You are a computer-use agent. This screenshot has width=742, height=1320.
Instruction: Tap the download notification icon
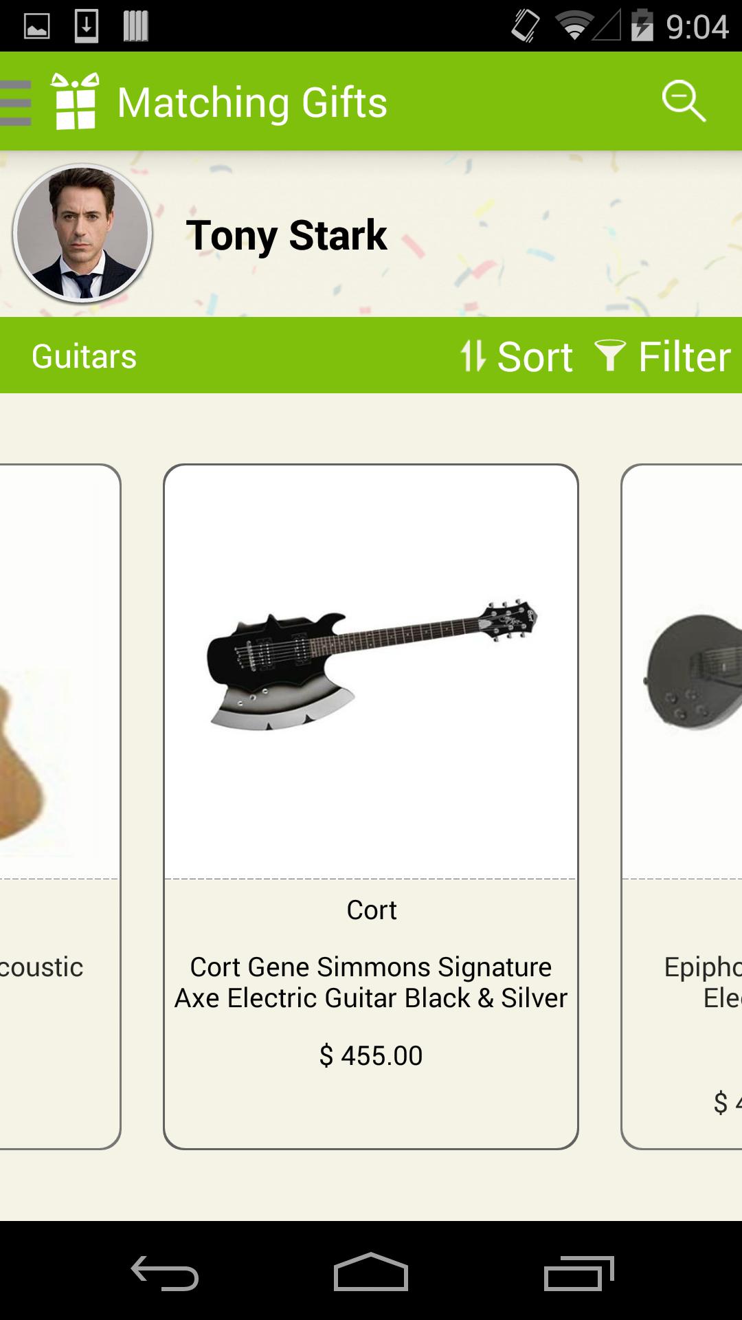tap(86, 26)
